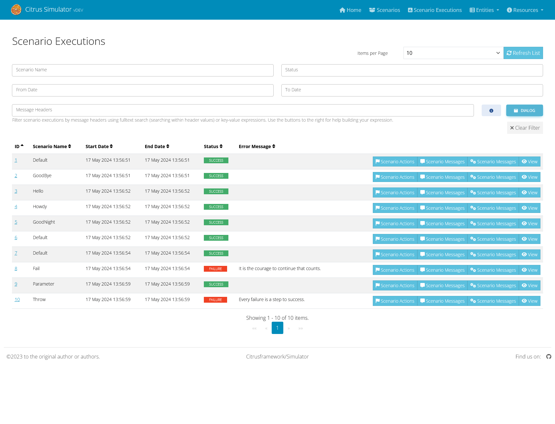View the Throw scenario execution
555x424 pixels.
[529, 301]
